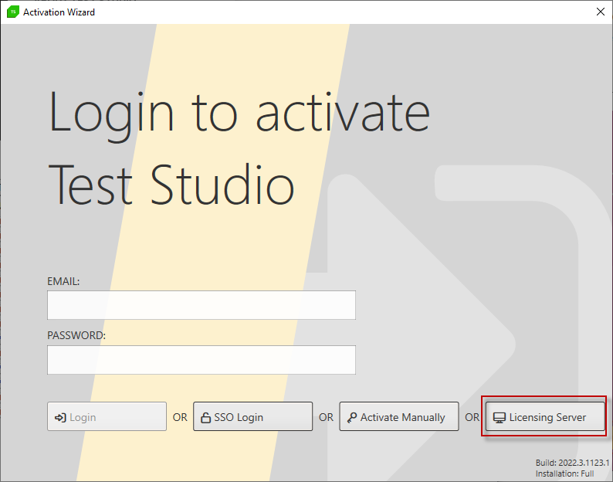The width and height of the screenshot is (613, 482).
Task: Click the 'Login to activate Test Studio' heading
Action: (x=239, y=148)
